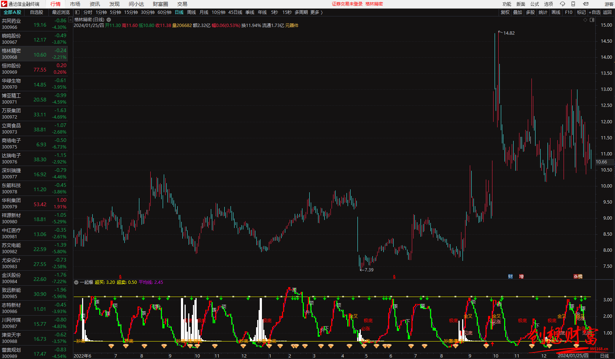Image resolution: width=615 pixels, height=359 pixels.
Task: Open the 资讯 menu
Action: [95, 4]
